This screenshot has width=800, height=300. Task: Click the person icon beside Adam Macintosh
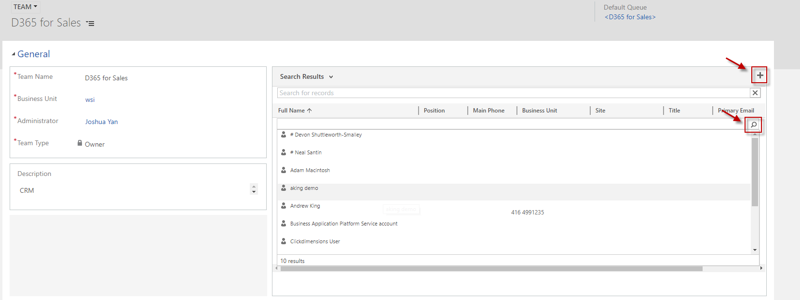284,170
